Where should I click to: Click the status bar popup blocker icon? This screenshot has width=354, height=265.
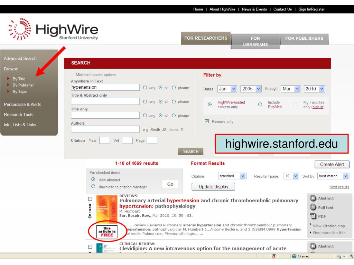[x=274, y=256]
